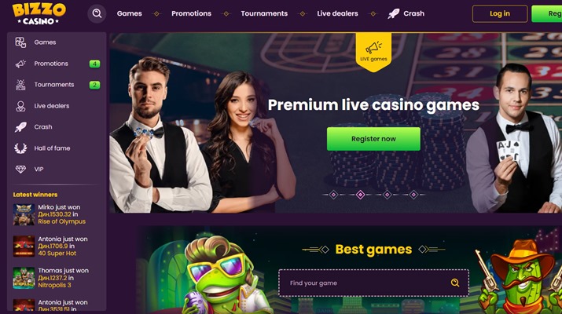The height and width of the screenshot is (314, 562).
Task: Open the search magnifier in the header
Action: point(97,13)
